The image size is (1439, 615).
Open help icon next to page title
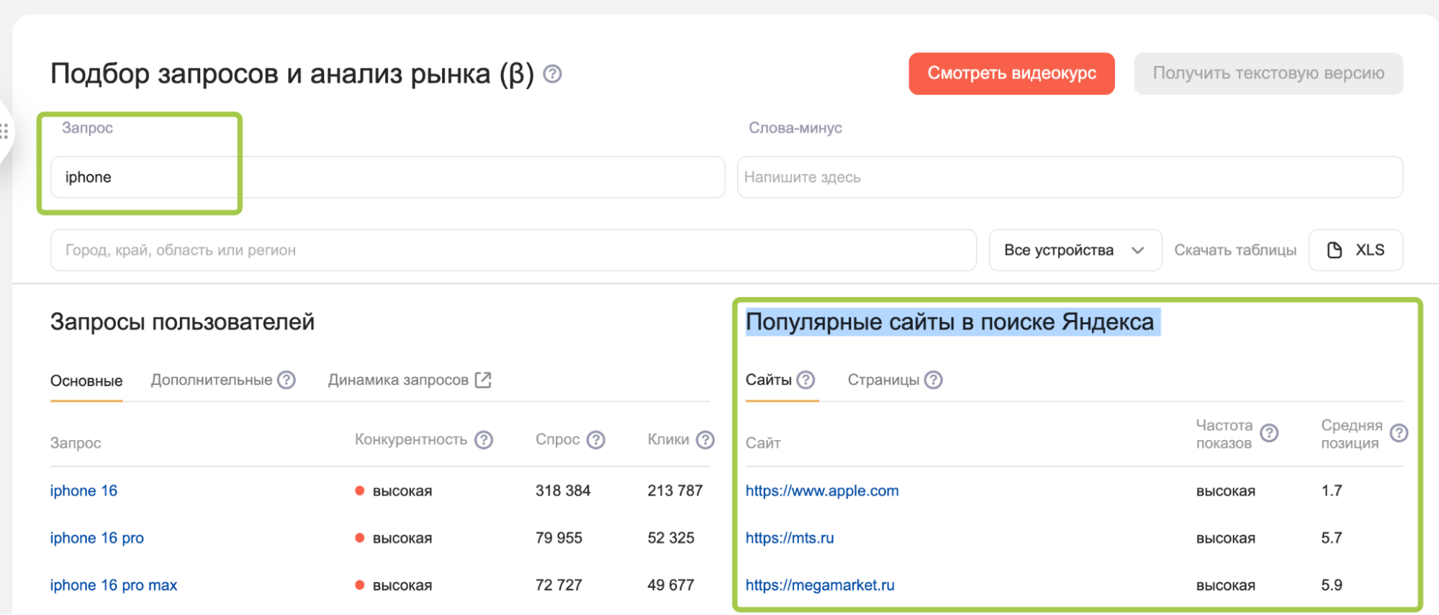pyautogui.click(x=552, y=73)
